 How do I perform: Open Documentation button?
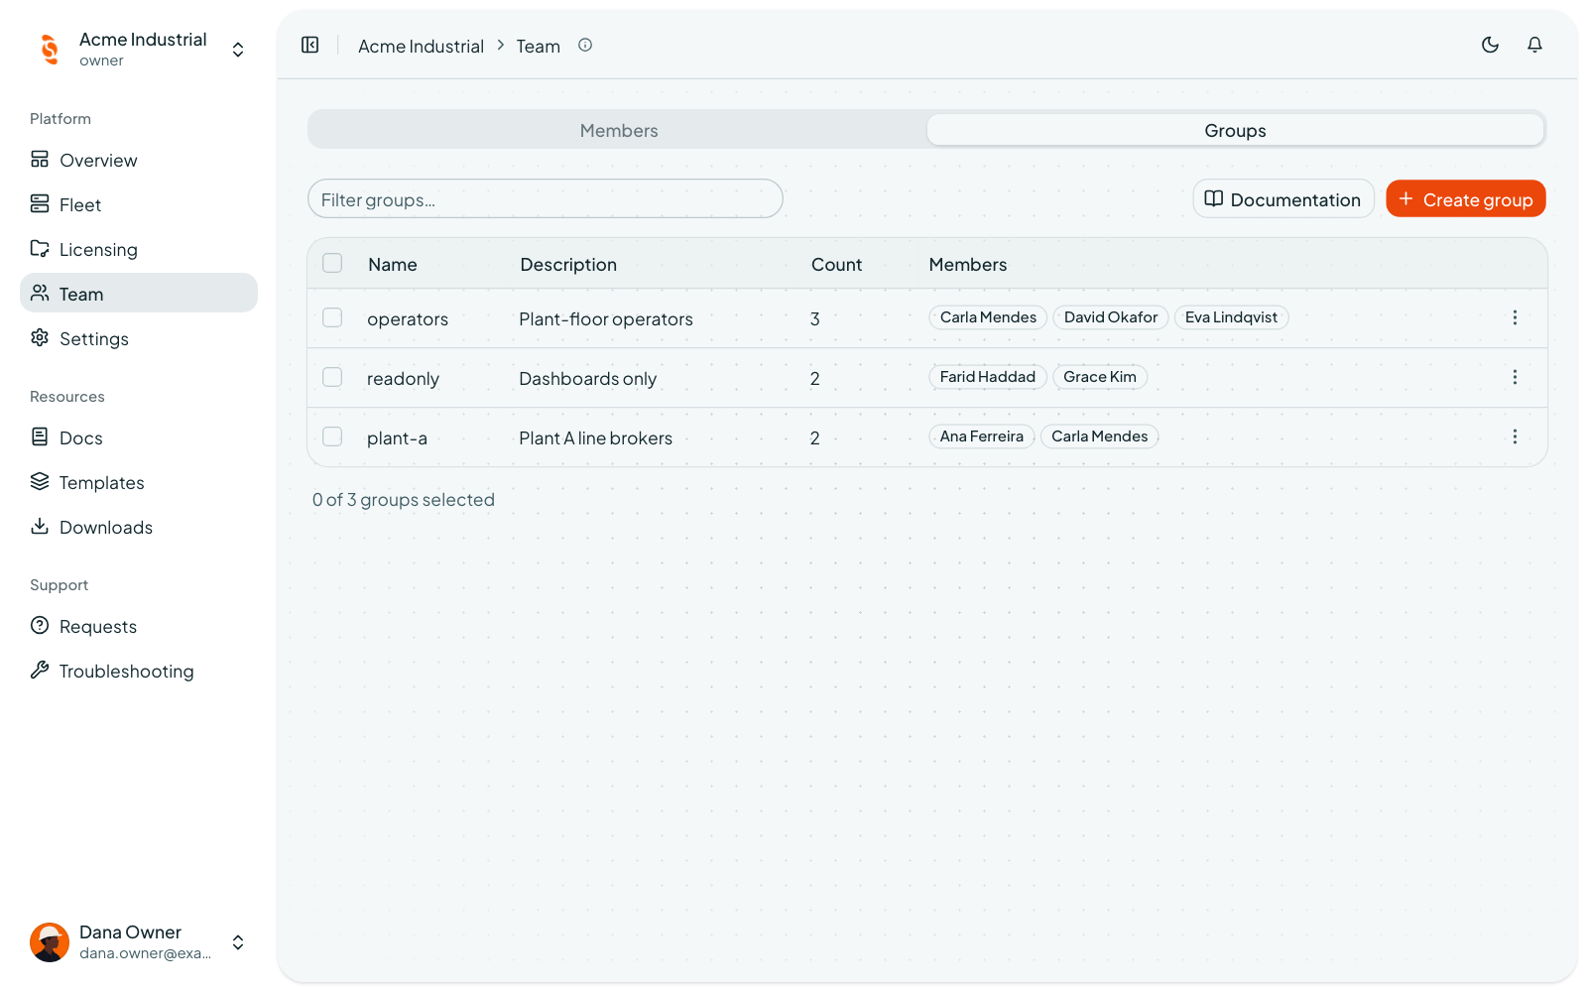point(1283,198)
